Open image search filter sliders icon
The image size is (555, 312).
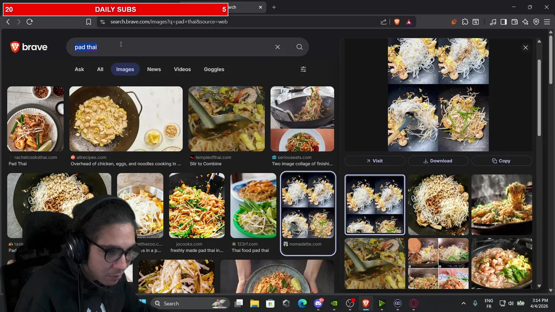(x=304, y=69)
